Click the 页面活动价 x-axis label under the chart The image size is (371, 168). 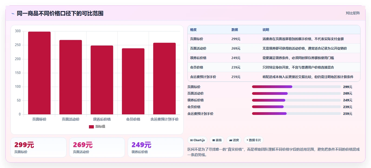point(71,119)
